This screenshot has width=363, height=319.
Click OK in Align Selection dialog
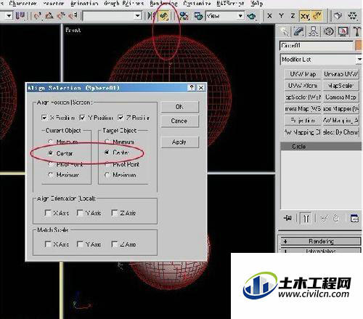click(x=179, y=107)
